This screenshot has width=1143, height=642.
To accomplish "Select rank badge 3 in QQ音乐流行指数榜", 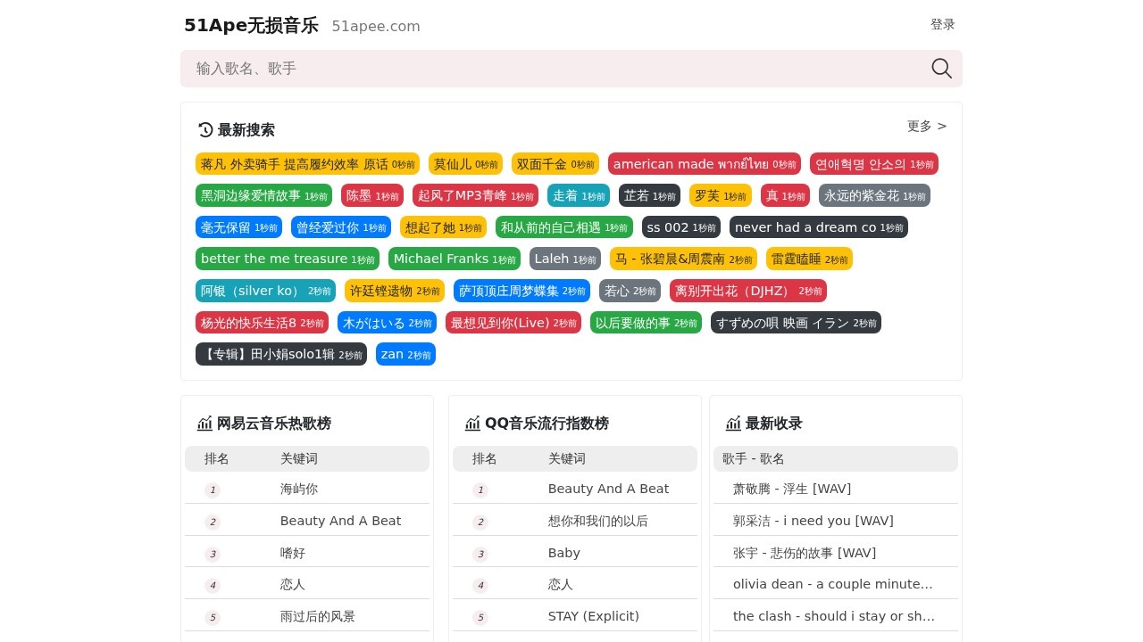I will pos(480,553).
